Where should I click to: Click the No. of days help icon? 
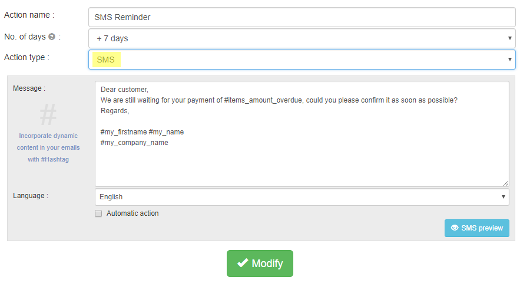pyautogui.click(x=52, y=37)
